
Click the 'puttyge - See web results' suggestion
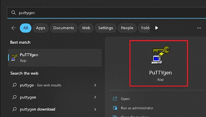[55, 85]
